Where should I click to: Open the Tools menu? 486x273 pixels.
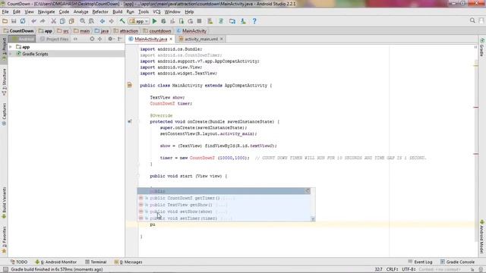pos(144,12)
